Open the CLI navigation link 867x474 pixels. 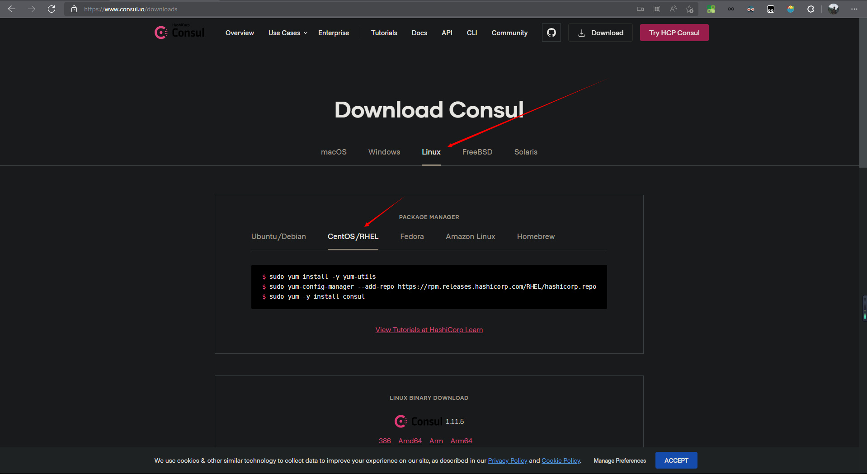pyautogui.click(x=472, y=33)
